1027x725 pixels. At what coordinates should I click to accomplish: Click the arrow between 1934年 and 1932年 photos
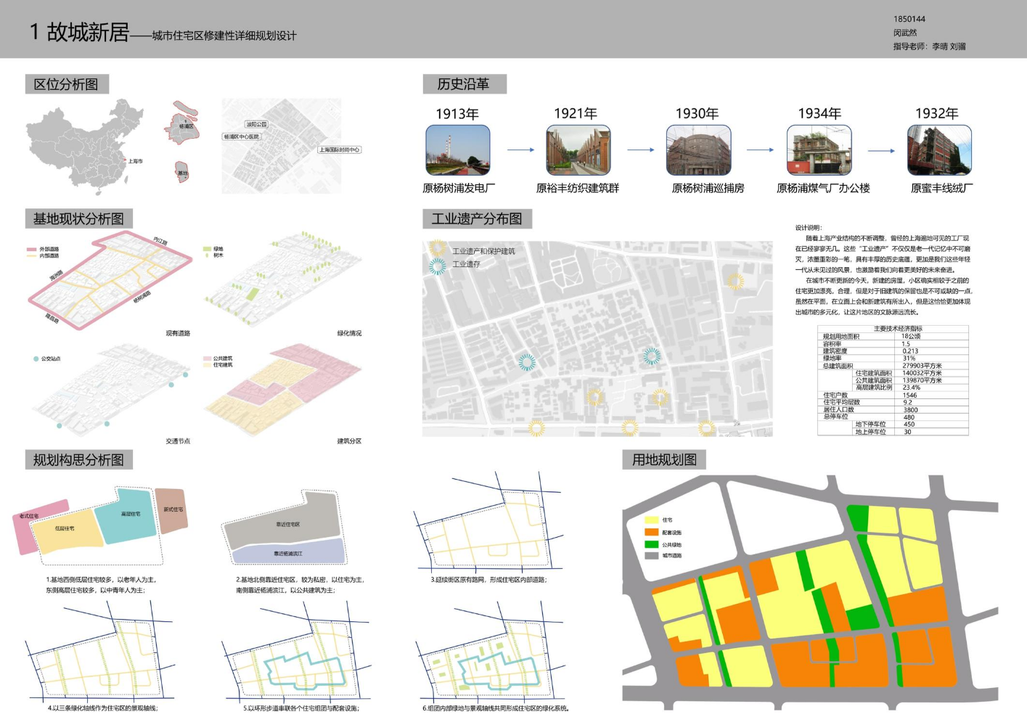point(881,151)
